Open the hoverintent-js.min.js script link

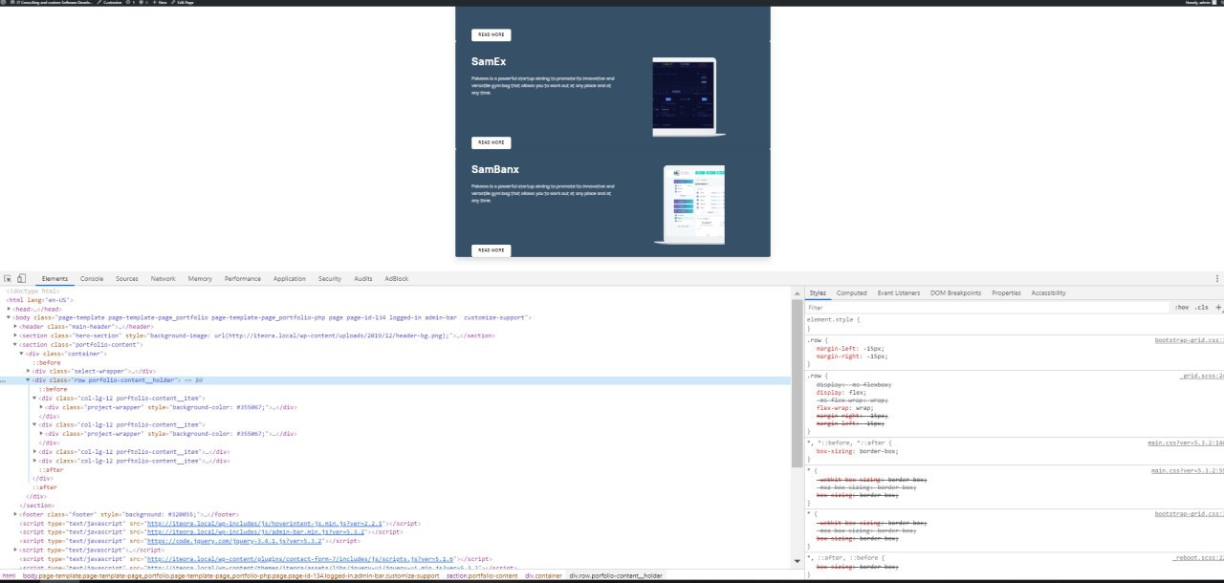265,524
